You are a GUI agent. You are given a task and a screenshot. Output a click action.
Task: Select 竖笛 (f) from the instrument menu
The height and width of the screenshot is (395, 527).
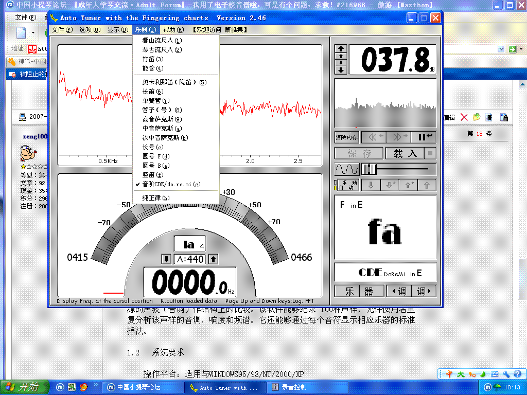pos(176,175)
